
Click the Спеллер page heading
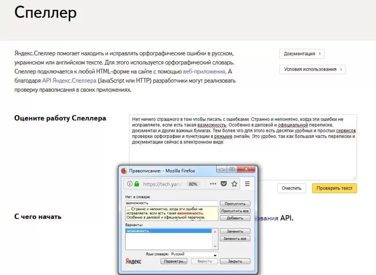click(45, 13)
